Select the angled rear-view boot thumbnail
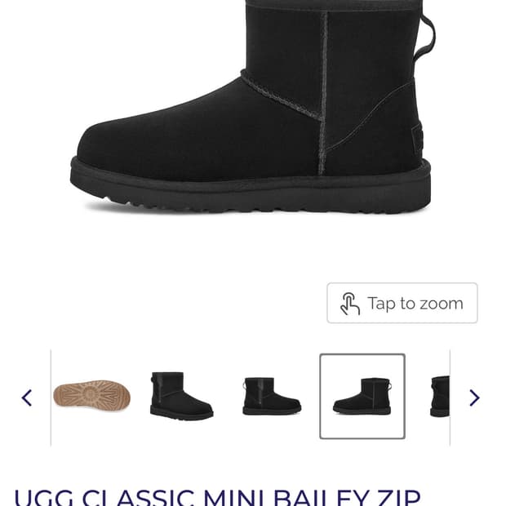Screen dimensions: 506x506 (x=181, y=396)
